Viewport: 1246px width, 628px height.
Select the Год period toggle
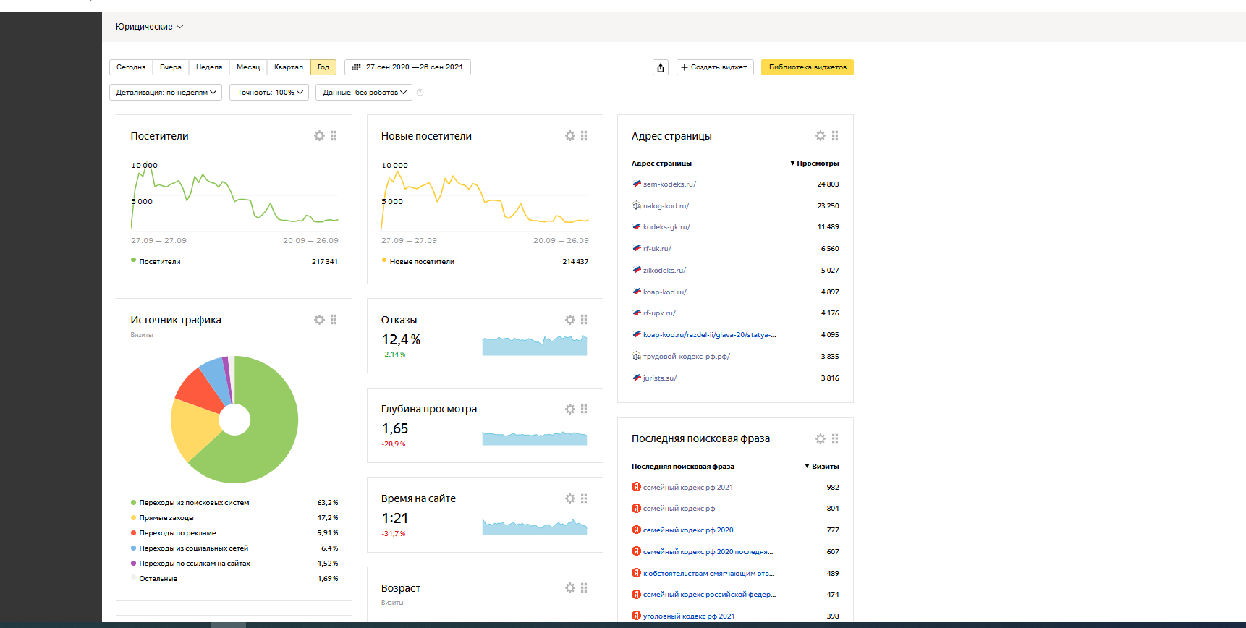323,67
